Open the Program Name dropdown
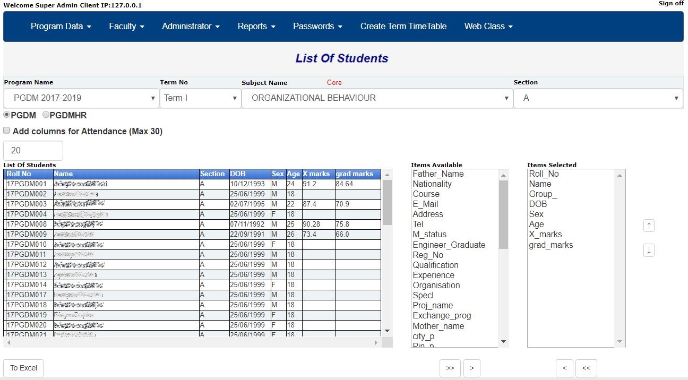This screenshot has height=380, width=688. [x=153, y=98]
